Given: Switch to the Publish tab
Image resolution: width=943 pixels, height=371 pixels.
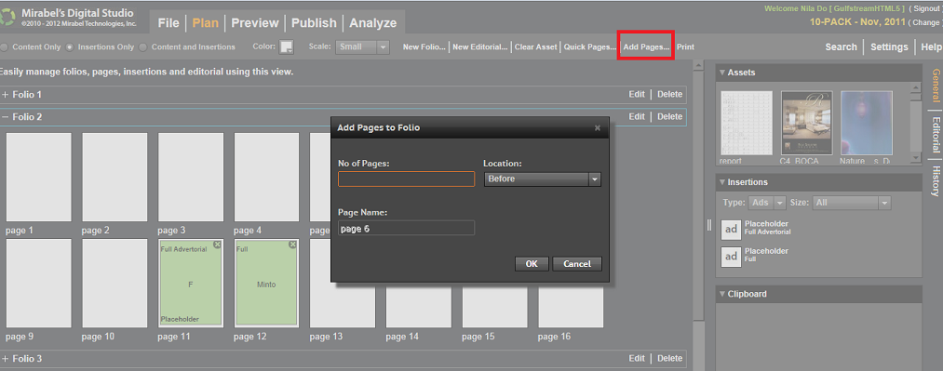Looking at the screenshot, I should click(314, 23).
